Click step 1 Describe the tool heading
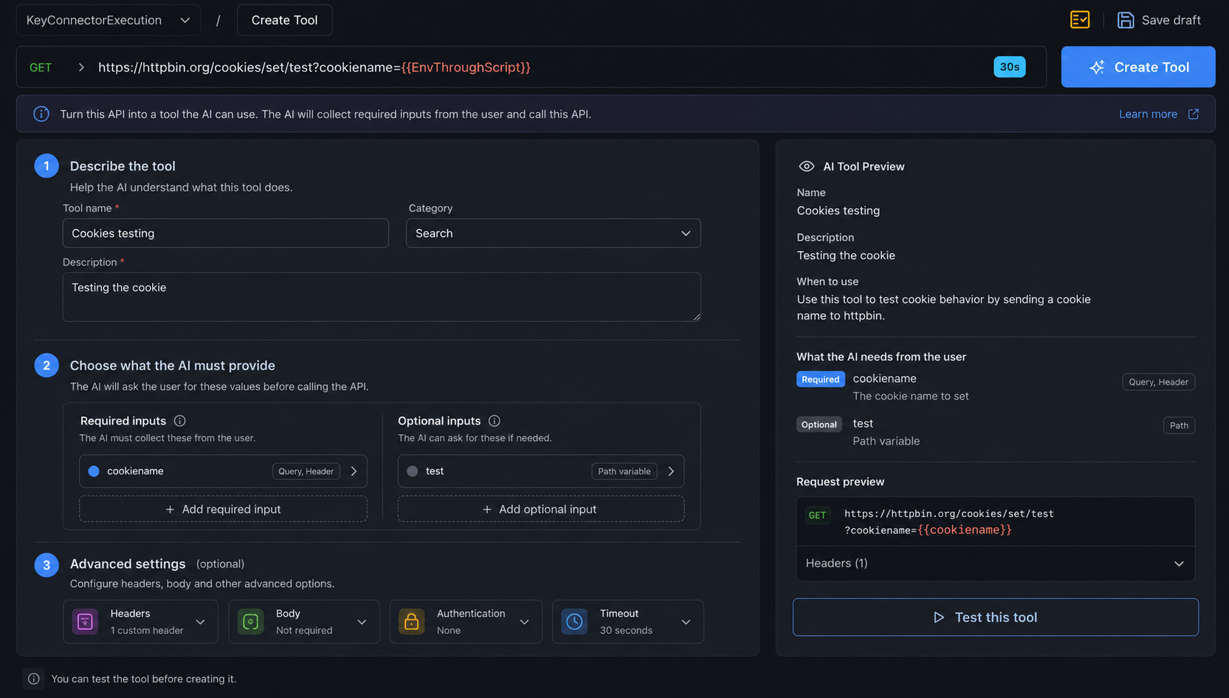Image resolution: width=1229 pixels, height=698 pixels. pos(123,166)
